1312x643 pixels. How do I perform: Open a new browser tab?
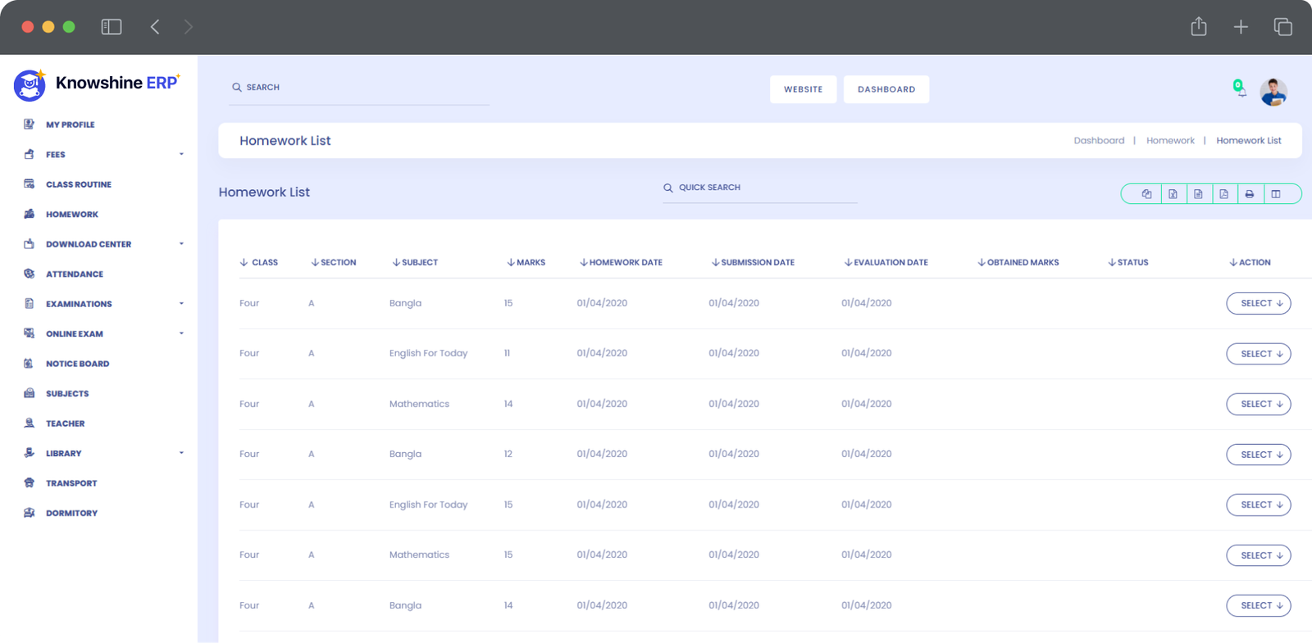[1241, 27]
